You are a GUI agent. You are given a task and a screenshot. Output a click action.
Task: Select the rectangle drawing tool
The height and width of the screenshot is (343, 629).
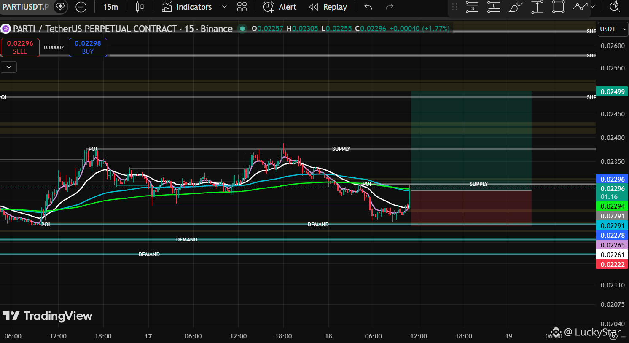click(559, 7)
